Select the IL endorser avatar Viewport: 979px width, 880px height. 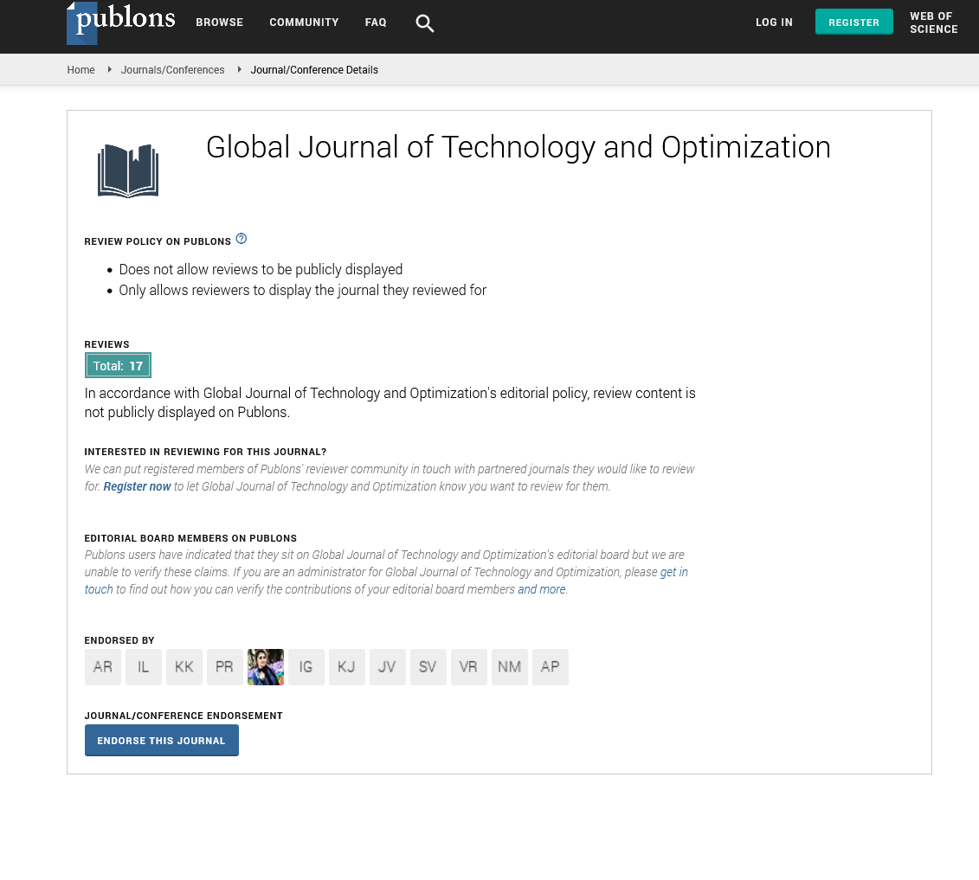click(x=144, y=667)
